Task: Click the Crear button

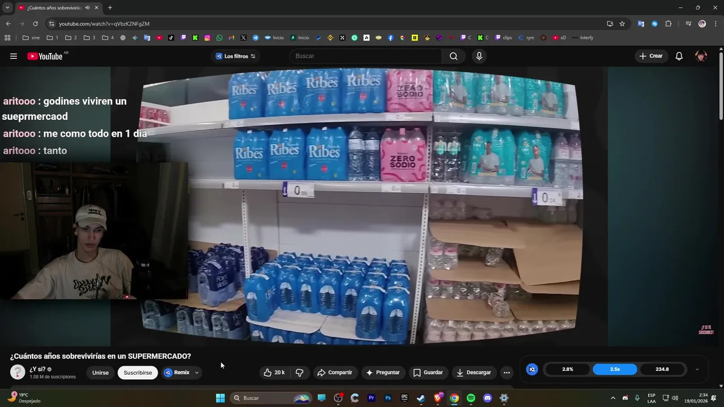Action: [651, 56]
